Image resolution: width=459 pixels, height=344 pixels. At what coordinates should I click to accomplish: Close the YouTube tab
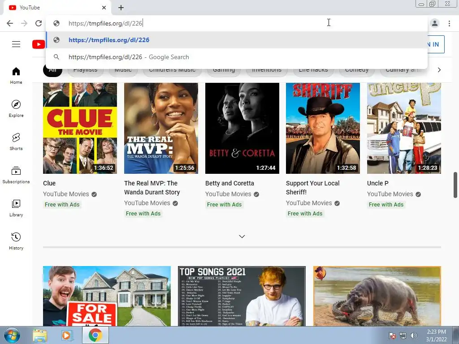104,8
